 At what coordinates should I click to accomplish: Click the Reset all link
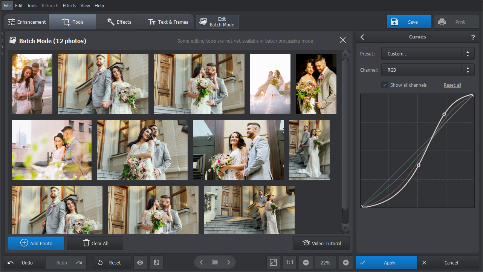point(452,85)
